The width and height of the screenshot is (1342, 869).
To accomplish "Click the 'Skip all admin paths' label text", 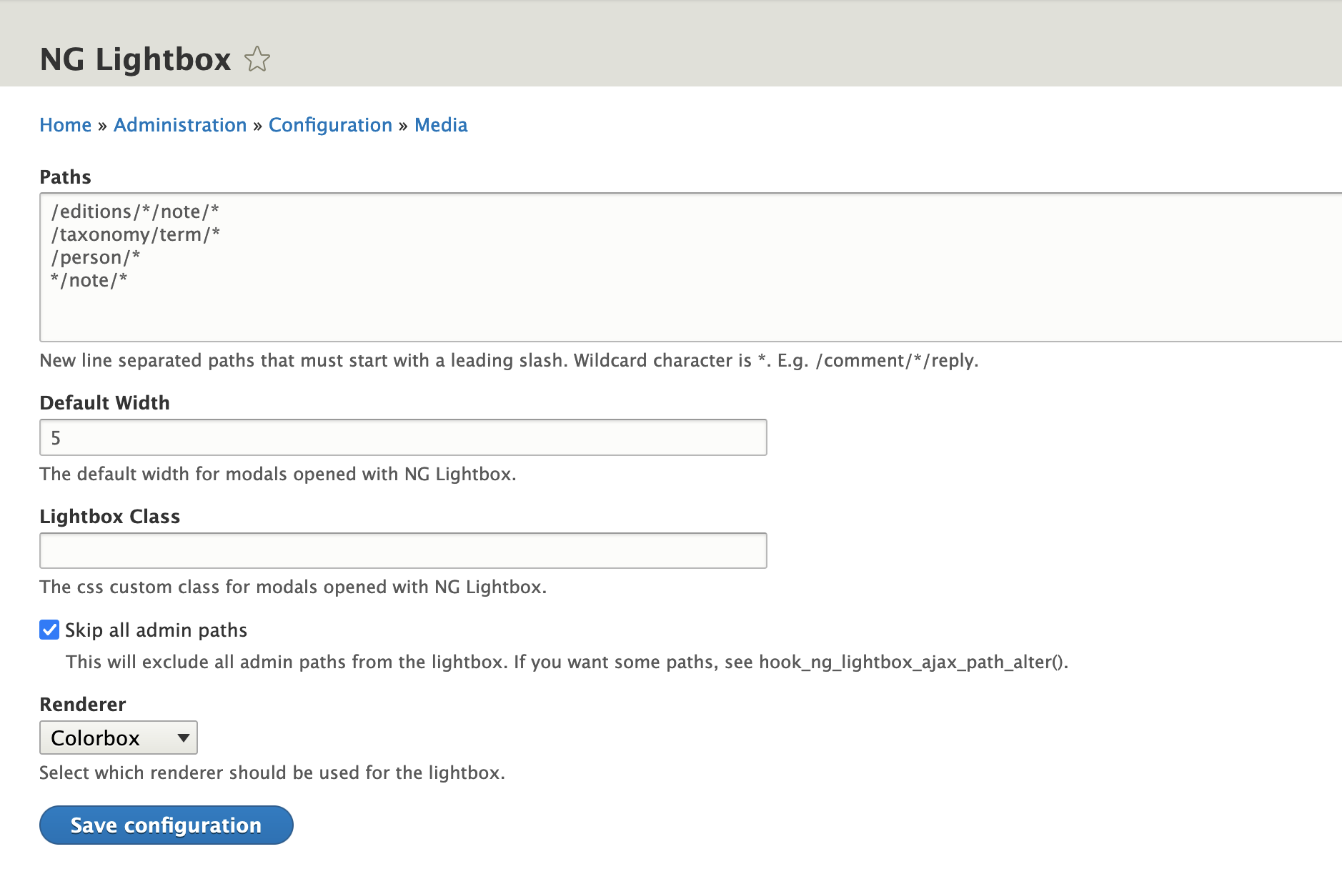I will 156,630.
